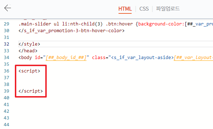Click the class attribute on line 34
This screenshot has width=213, height=129.
99,58
